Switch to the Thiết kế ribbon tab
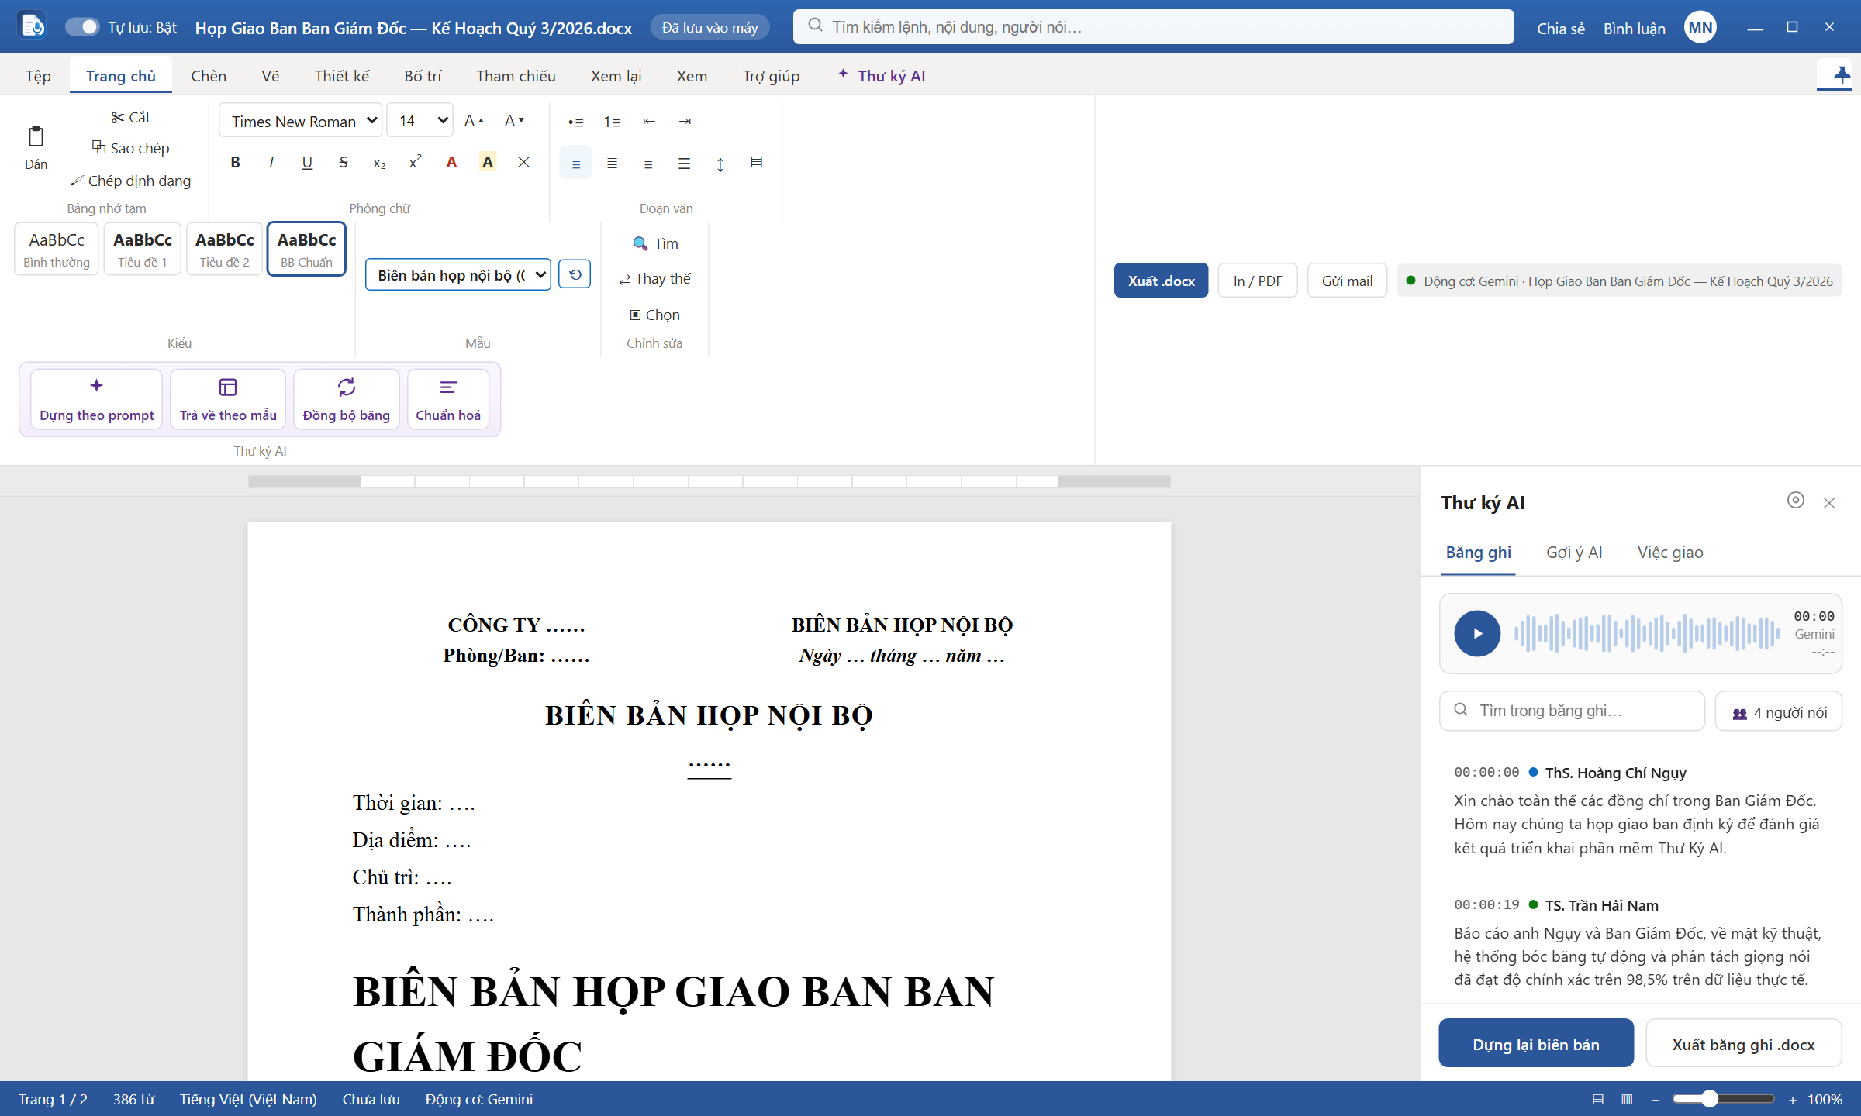 tap(342, 76)
